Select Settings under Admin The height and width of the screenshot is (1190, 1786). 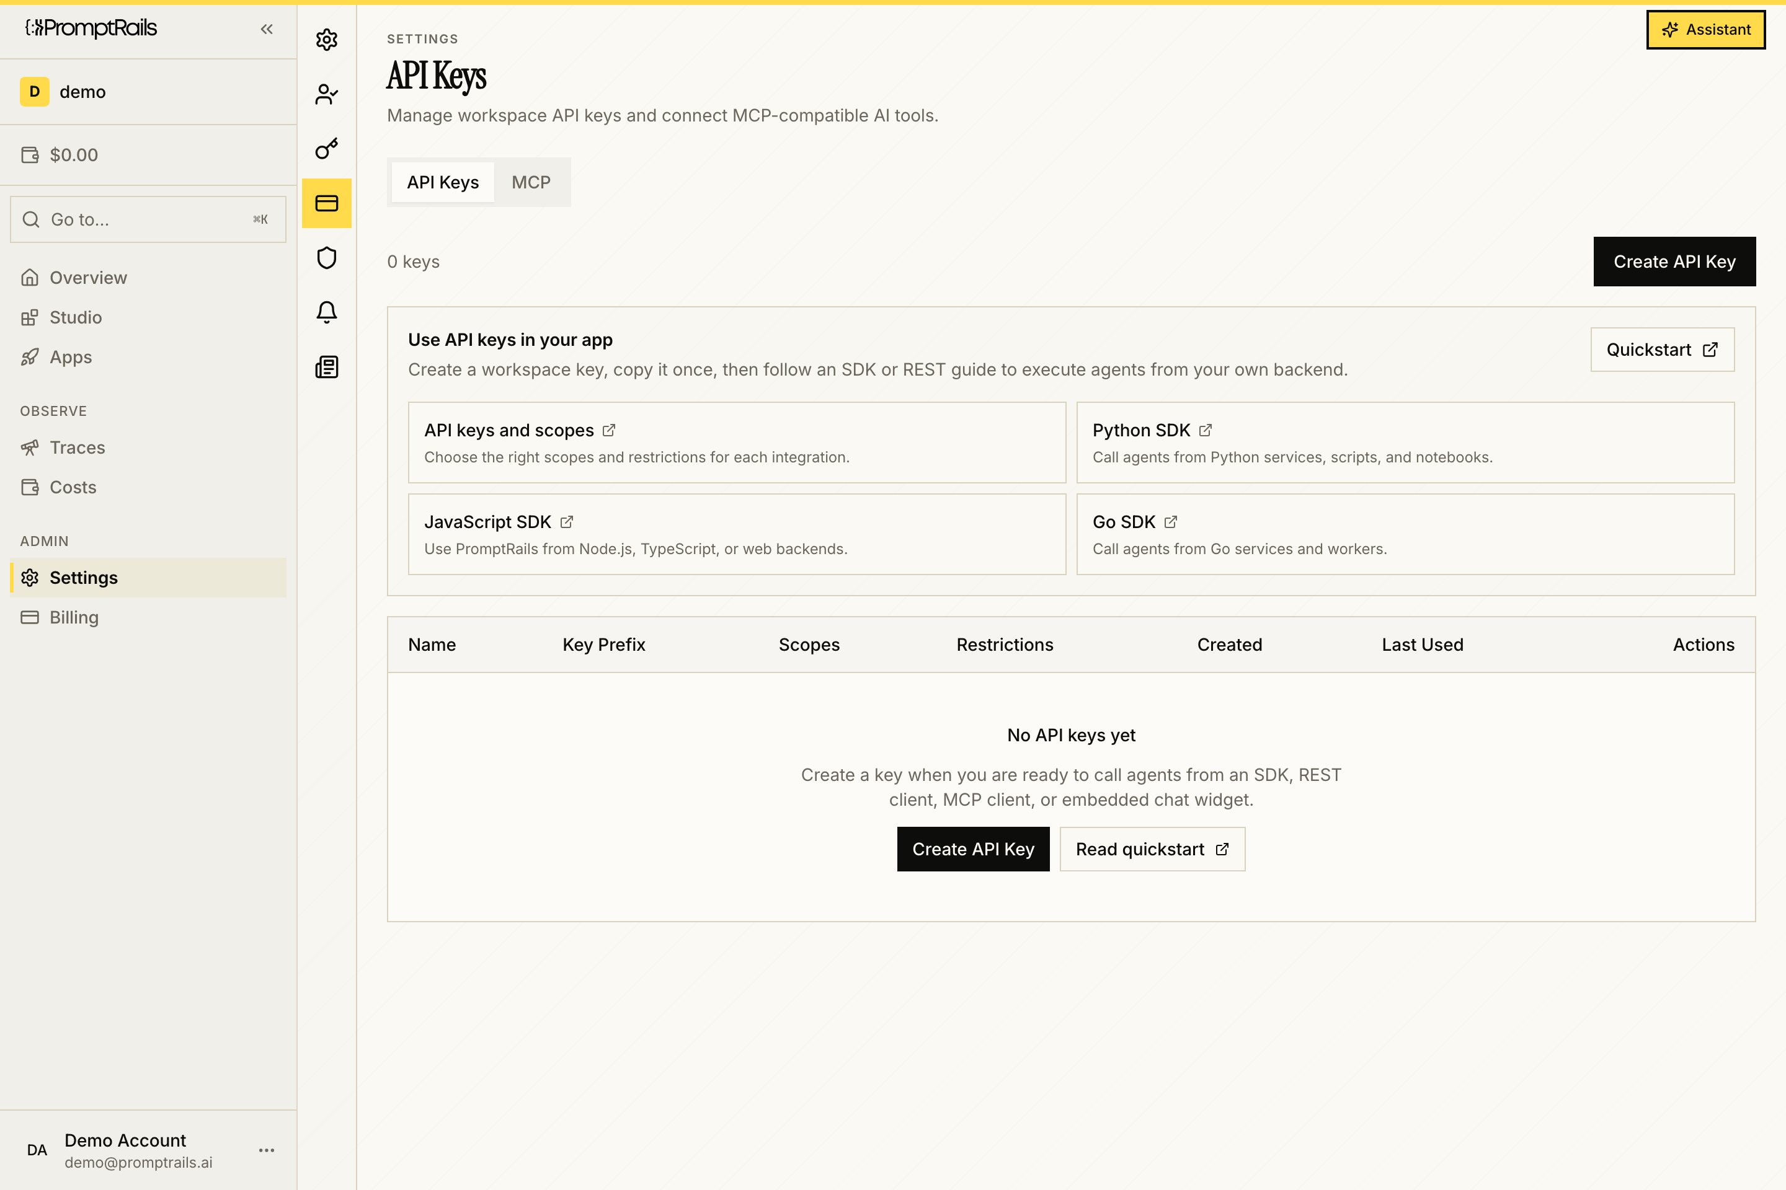tap(148, 578)
